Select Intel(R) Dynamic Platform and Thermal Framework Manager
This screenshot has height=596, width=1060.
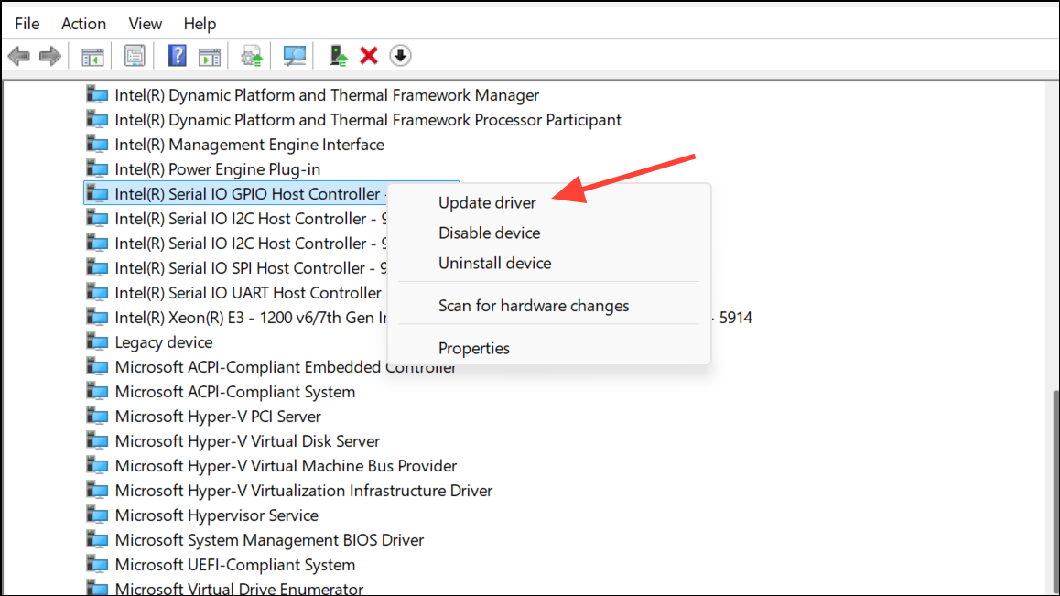327,95
